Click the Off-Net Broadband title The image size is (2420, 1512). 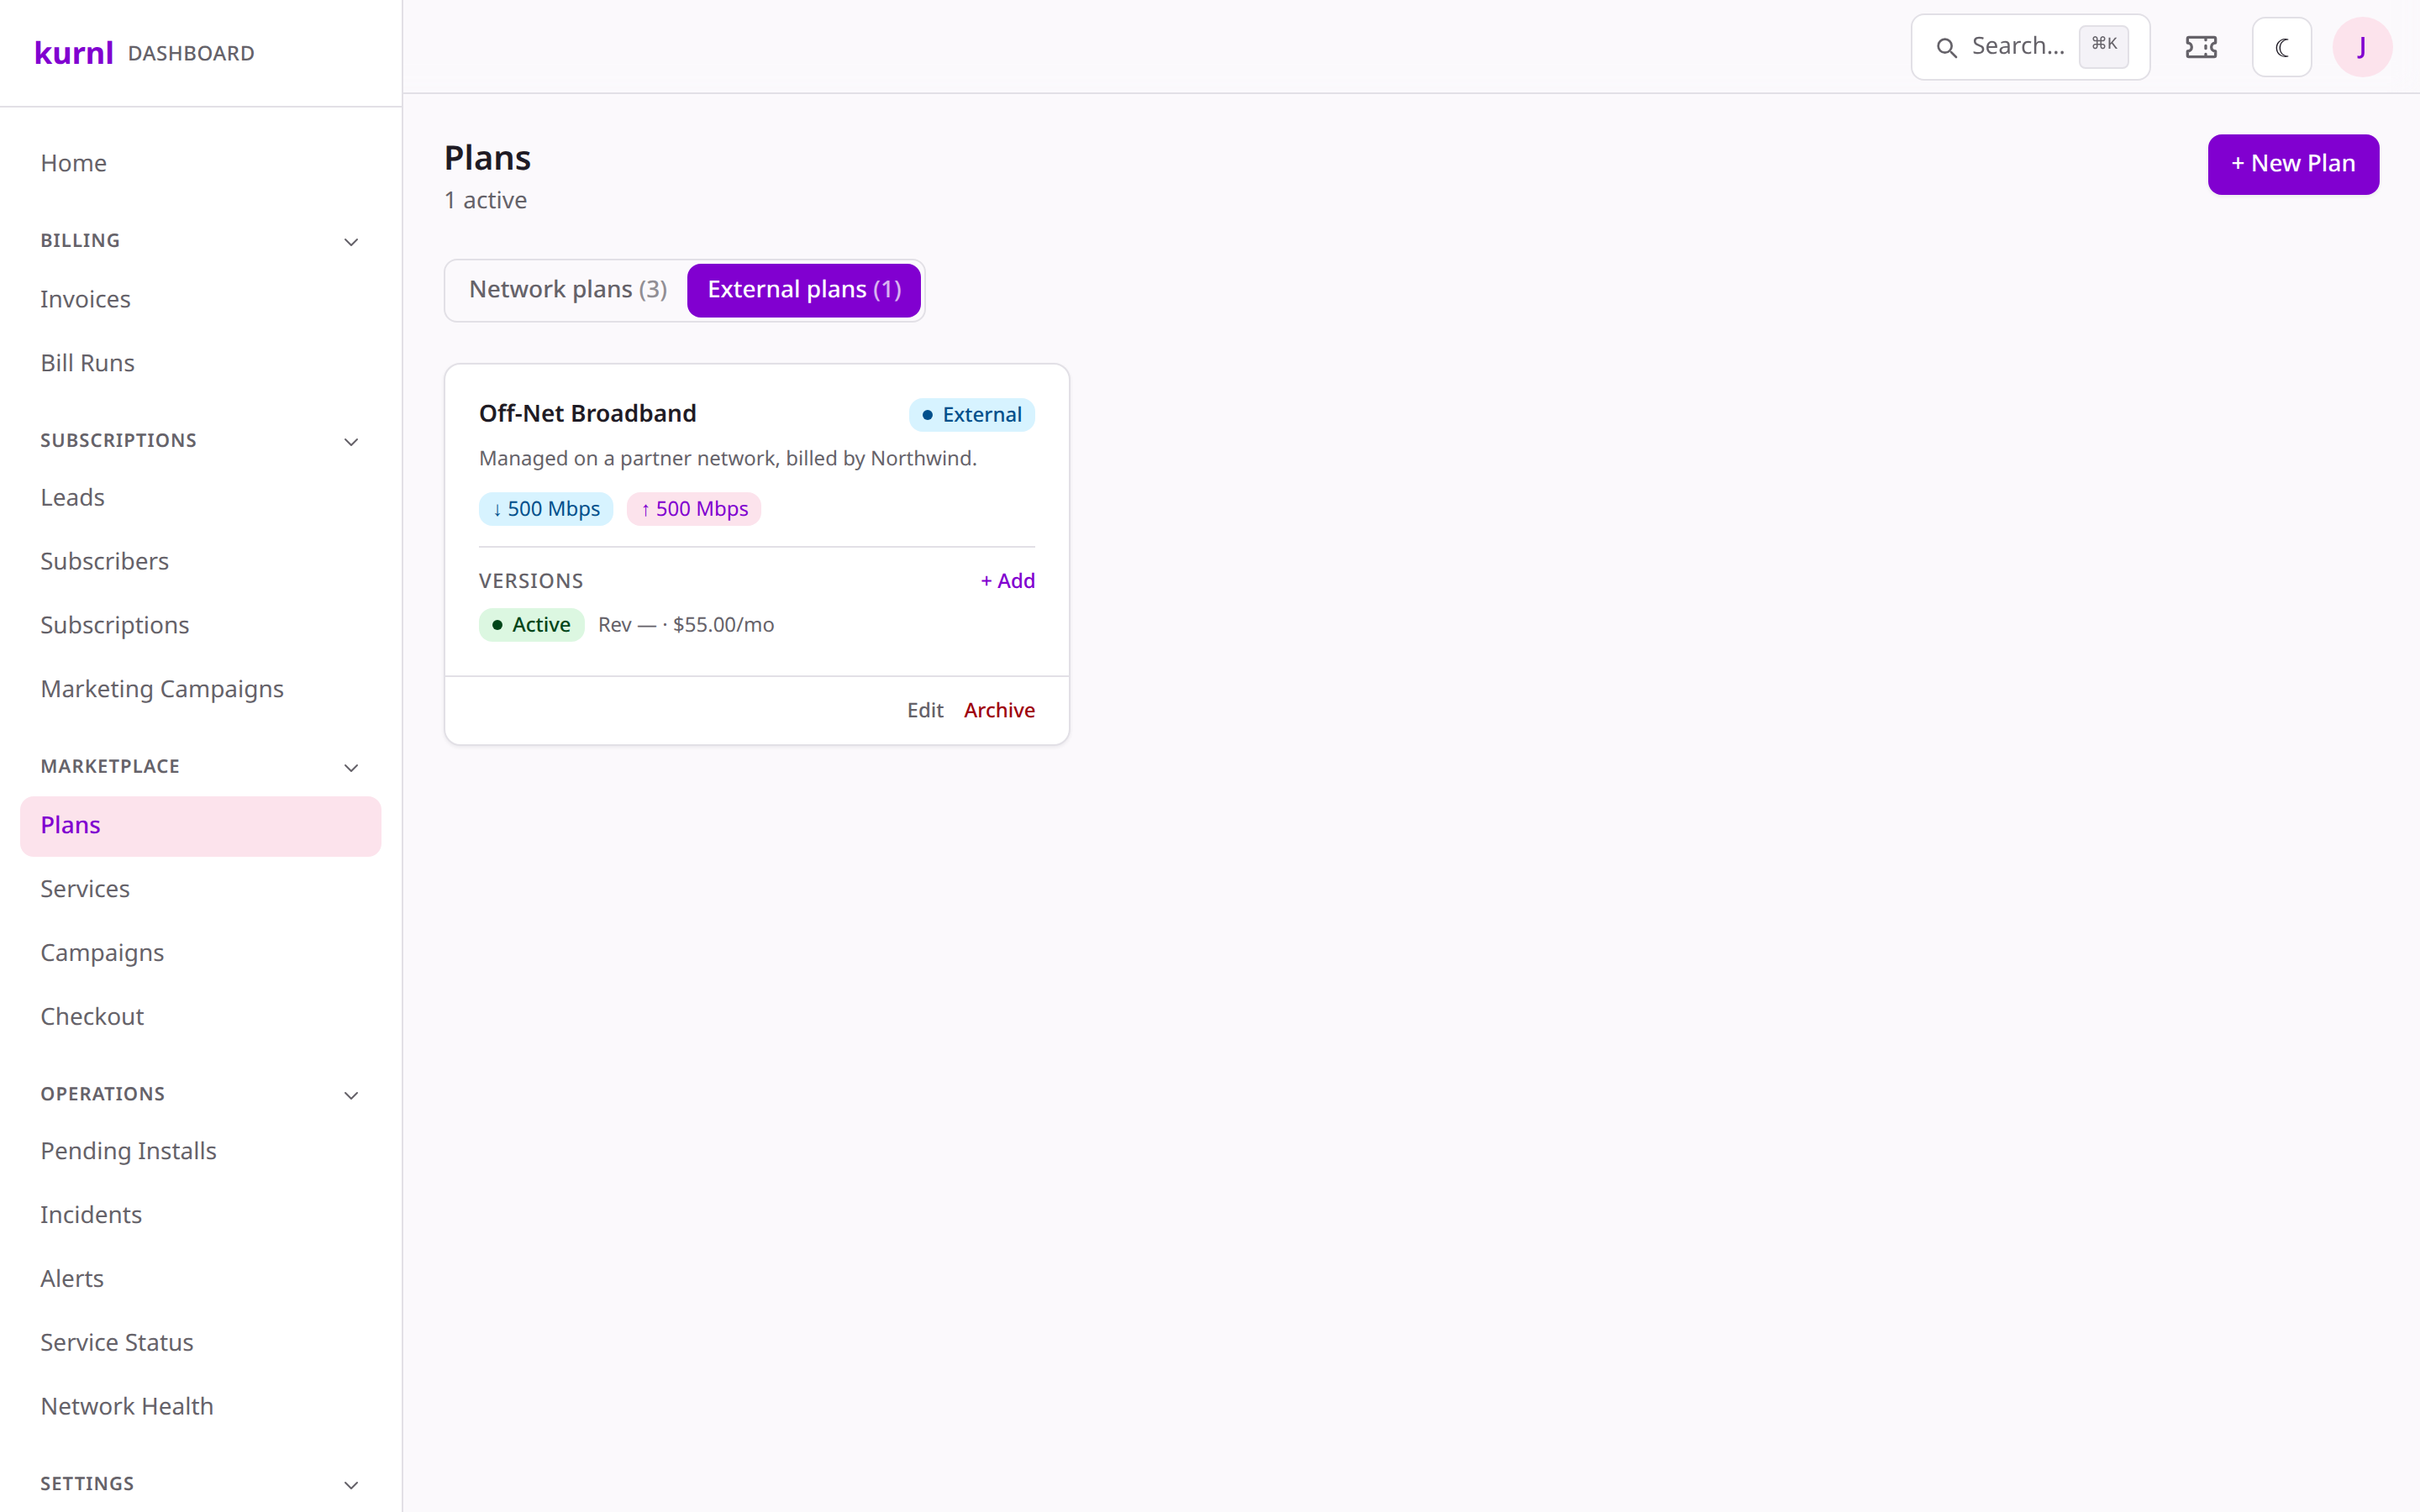coord(587,414)
